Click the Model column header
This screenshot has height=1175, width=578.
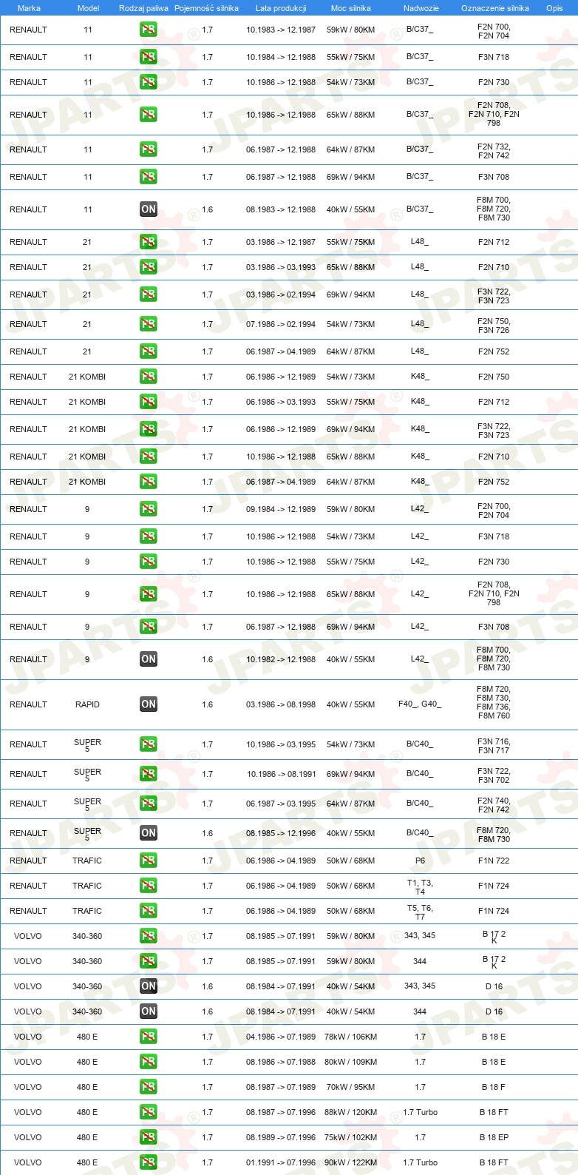point(88,8)
